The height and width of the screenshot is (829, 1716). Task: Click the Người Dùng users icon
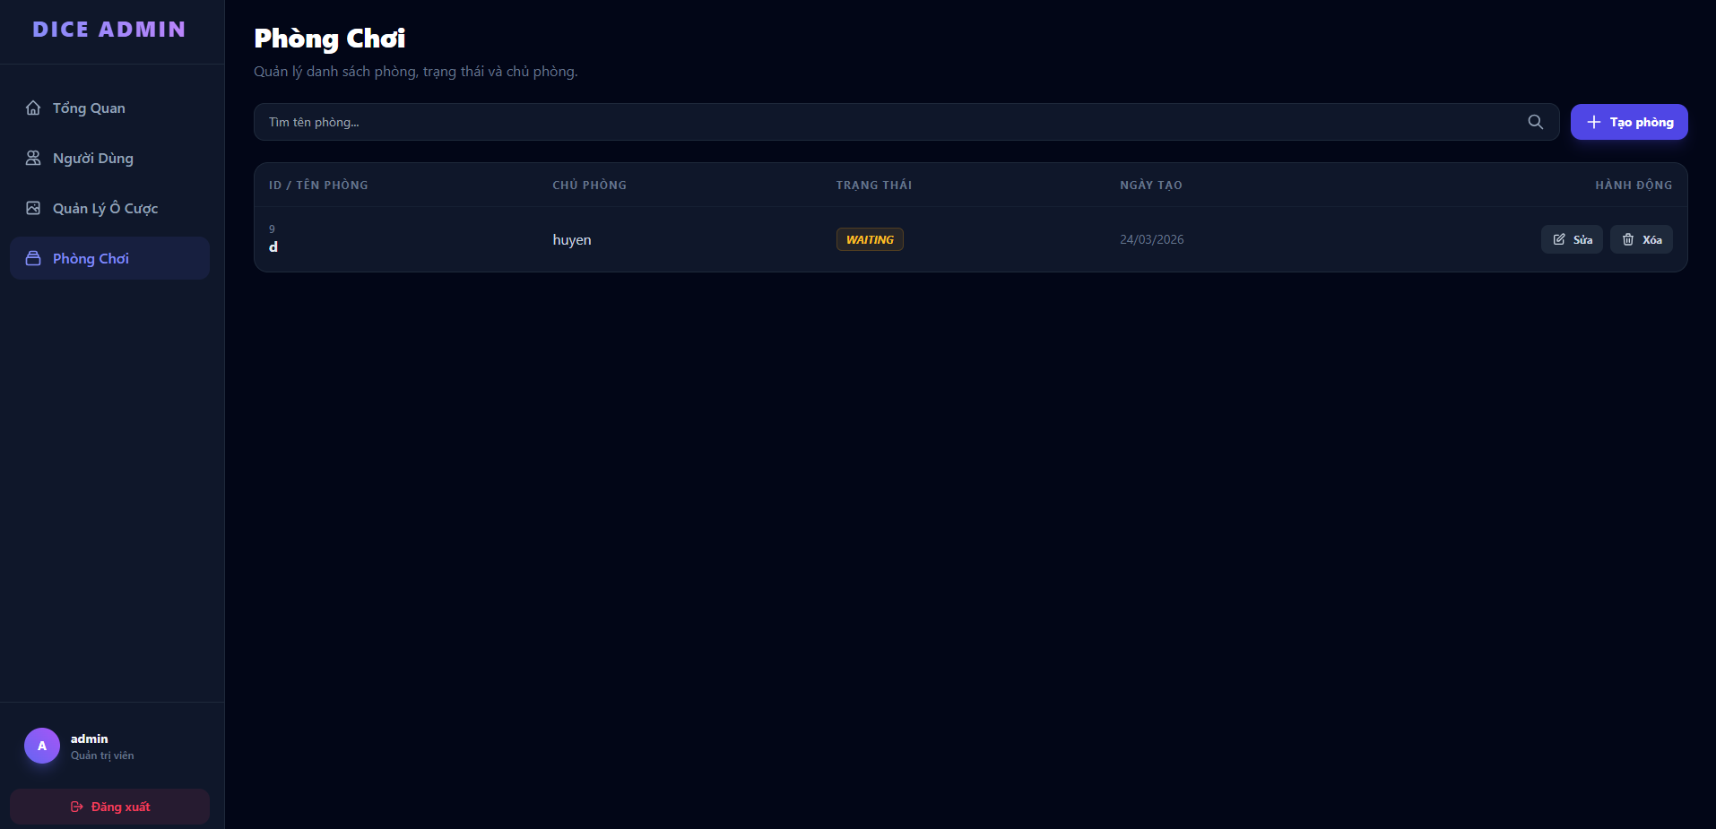tap(33, 158)
